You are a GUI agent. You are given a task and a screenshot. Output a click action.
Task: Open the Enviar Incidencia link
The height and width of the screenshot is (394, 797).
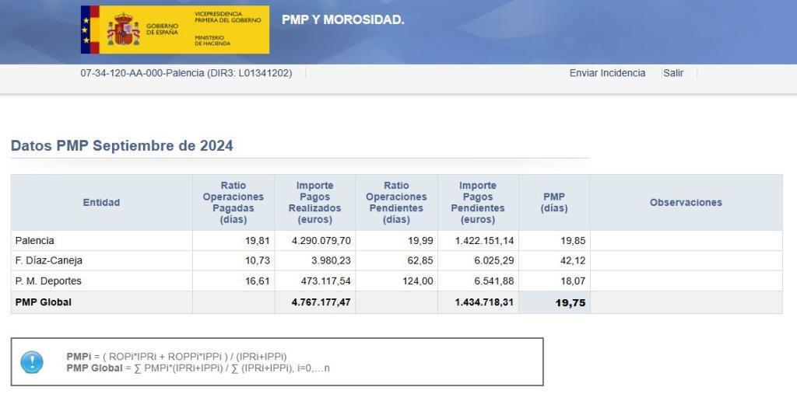[x=607, y=73]
